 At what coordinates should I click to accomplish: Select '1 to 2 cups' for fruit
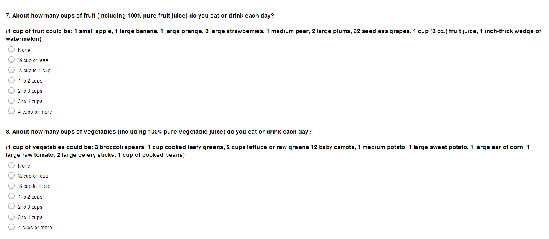(11, 80)
